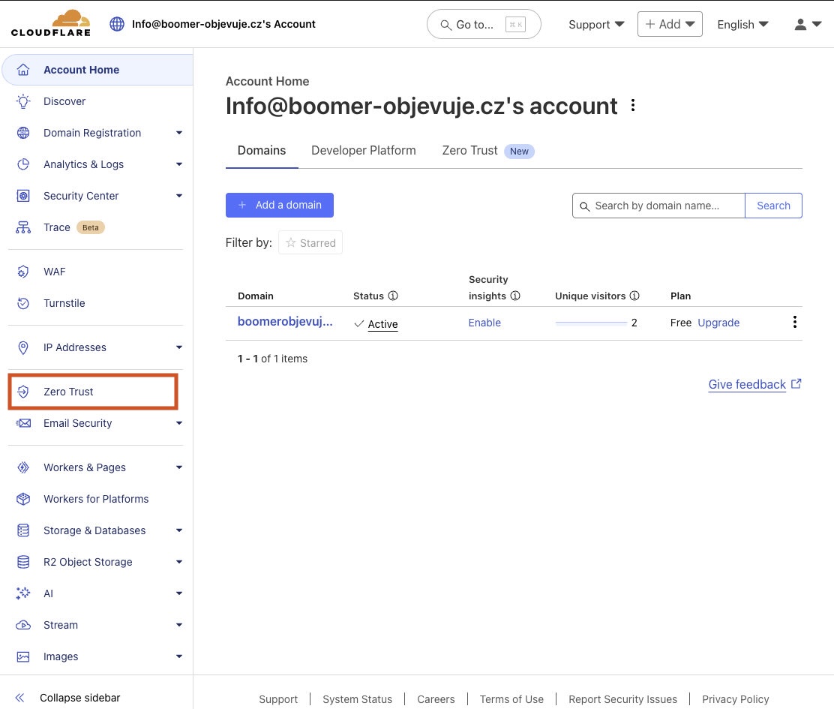
Task: Click the Cloudflare logo
Action: coord(51,23)
